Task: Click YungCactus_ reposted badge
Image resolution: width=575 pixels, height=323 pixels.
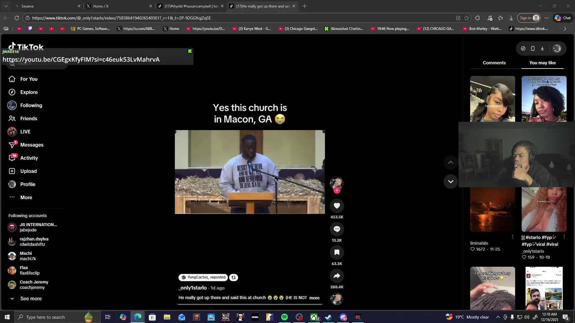Action: (x=203, y=277)
